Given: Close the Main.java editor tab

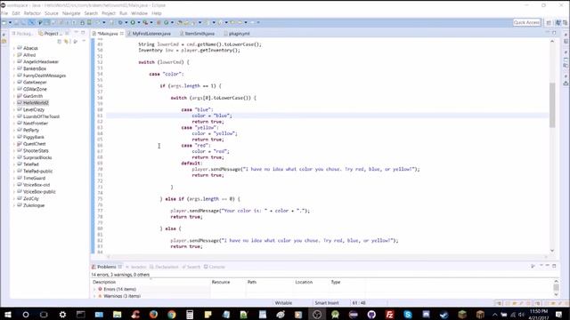Looking at the screenshot, I should [x=122, y=34].
